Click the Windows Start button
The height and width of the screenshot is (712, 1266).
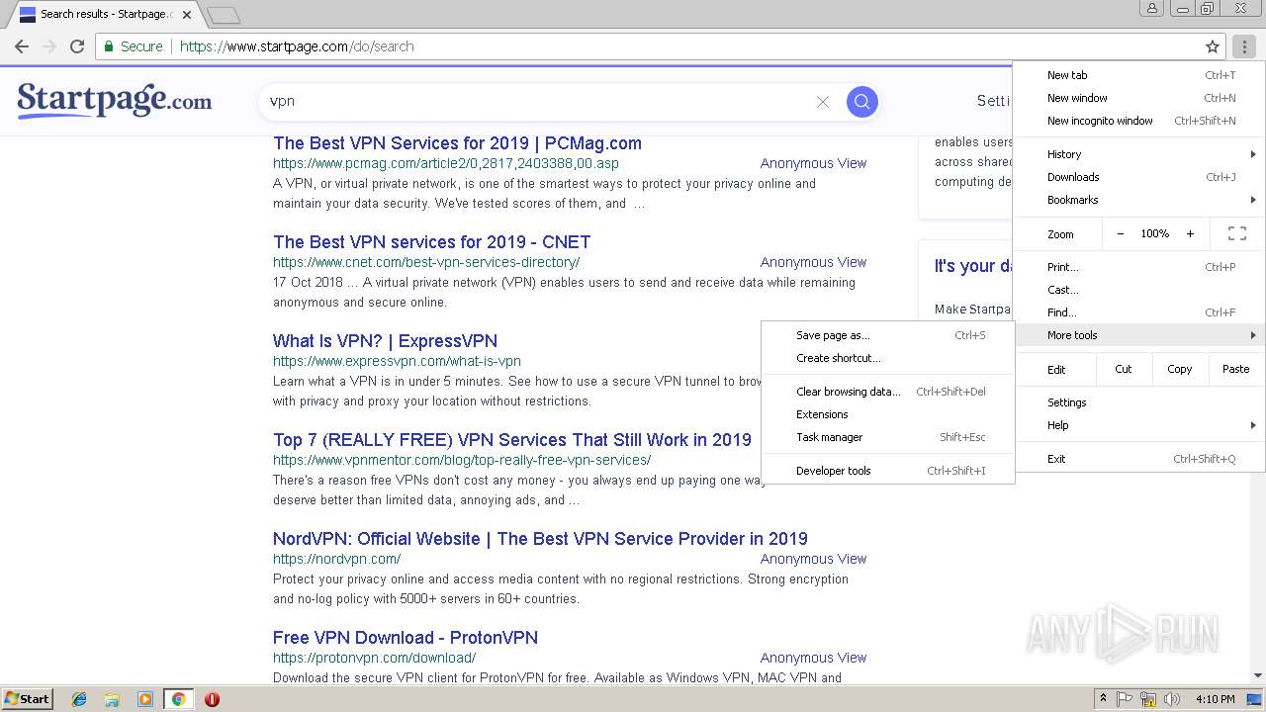[x=27, y=699]
